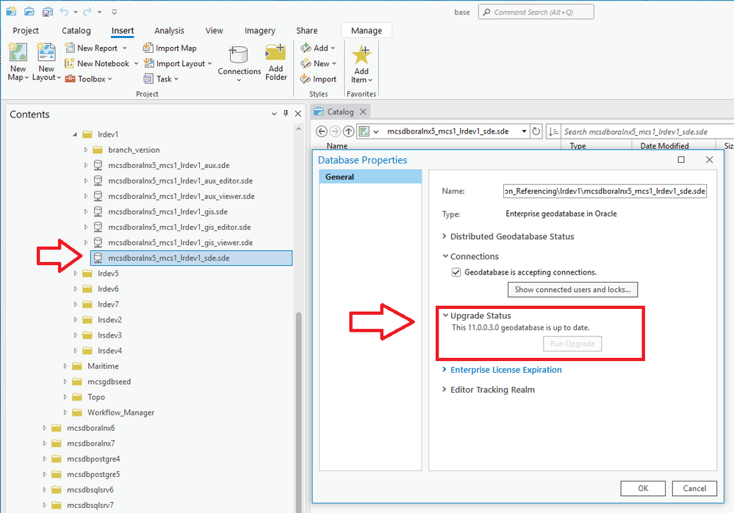Click Cancel in Database Properties

[694, 488]
